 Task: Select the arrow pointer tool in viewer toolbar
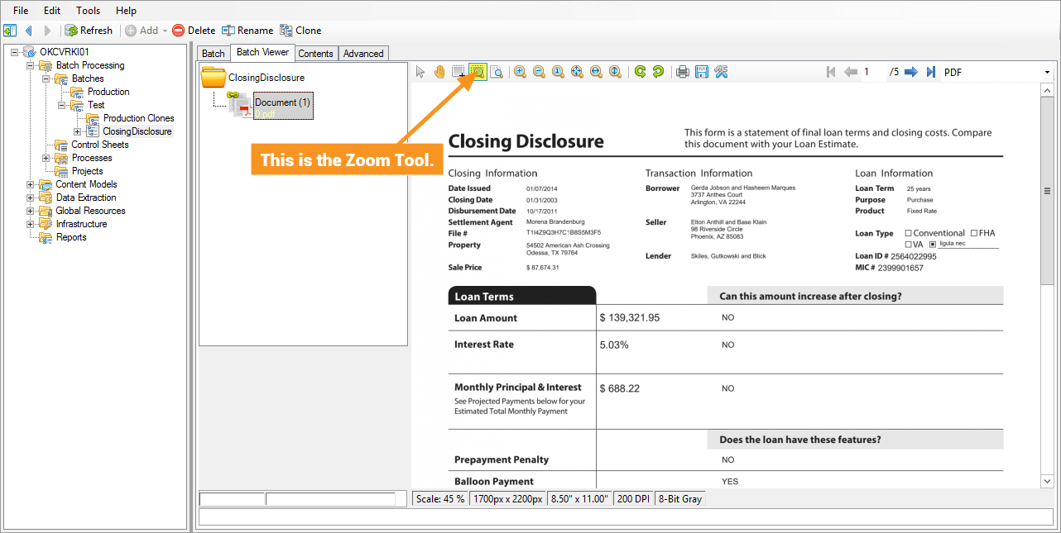coord(420,72)
